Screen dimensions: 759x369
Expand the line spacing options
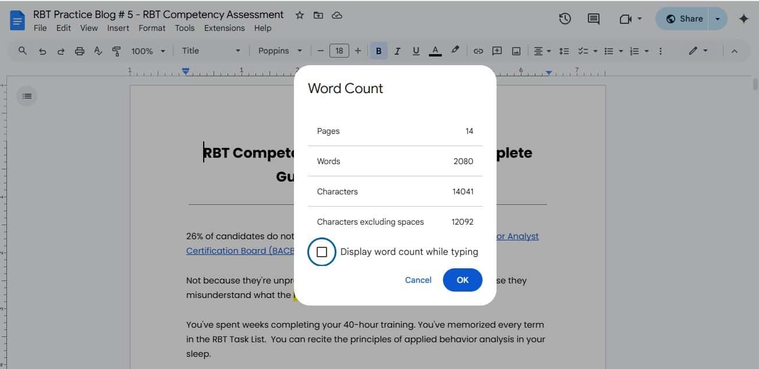point(563,51)
